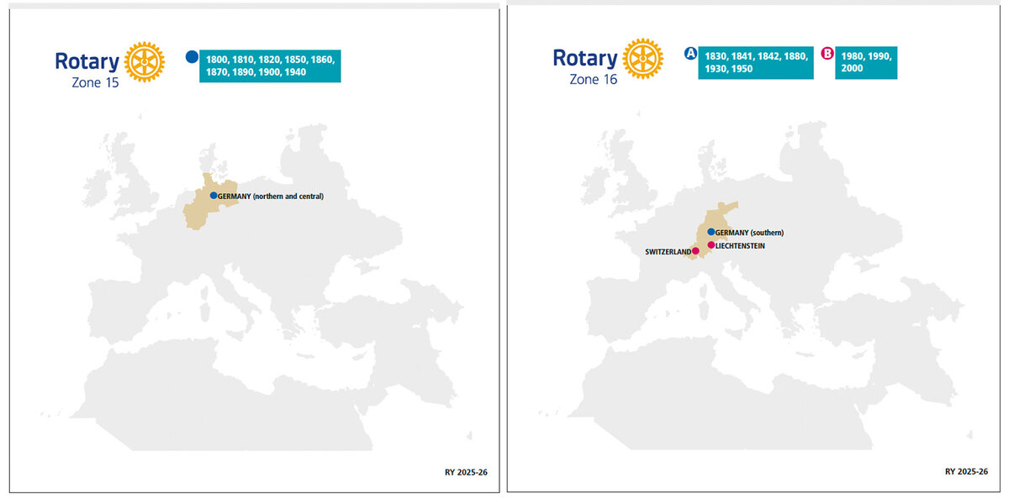1009x504 pixels.
Task: Select the blue A marker next to GERMANY (southern)
Action: (x=711, y=231)
